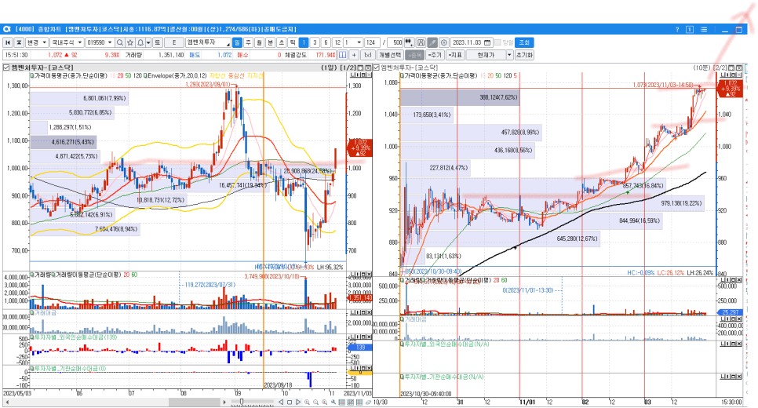Select the 주 (weekly) period toggle
Viewport: 758px width, 408px height.
point(248,42)
